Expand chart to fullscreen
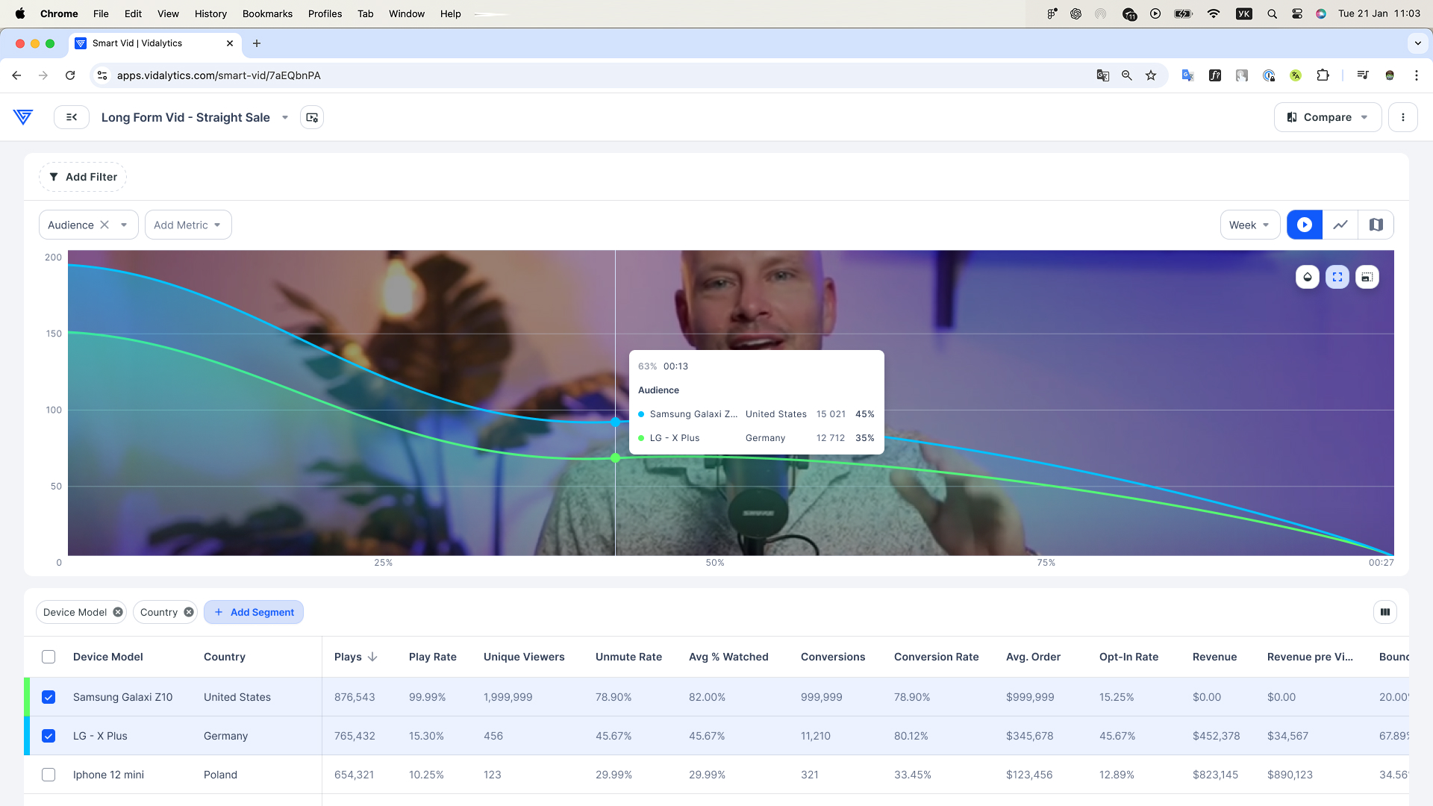 [x=1337, y=277]
